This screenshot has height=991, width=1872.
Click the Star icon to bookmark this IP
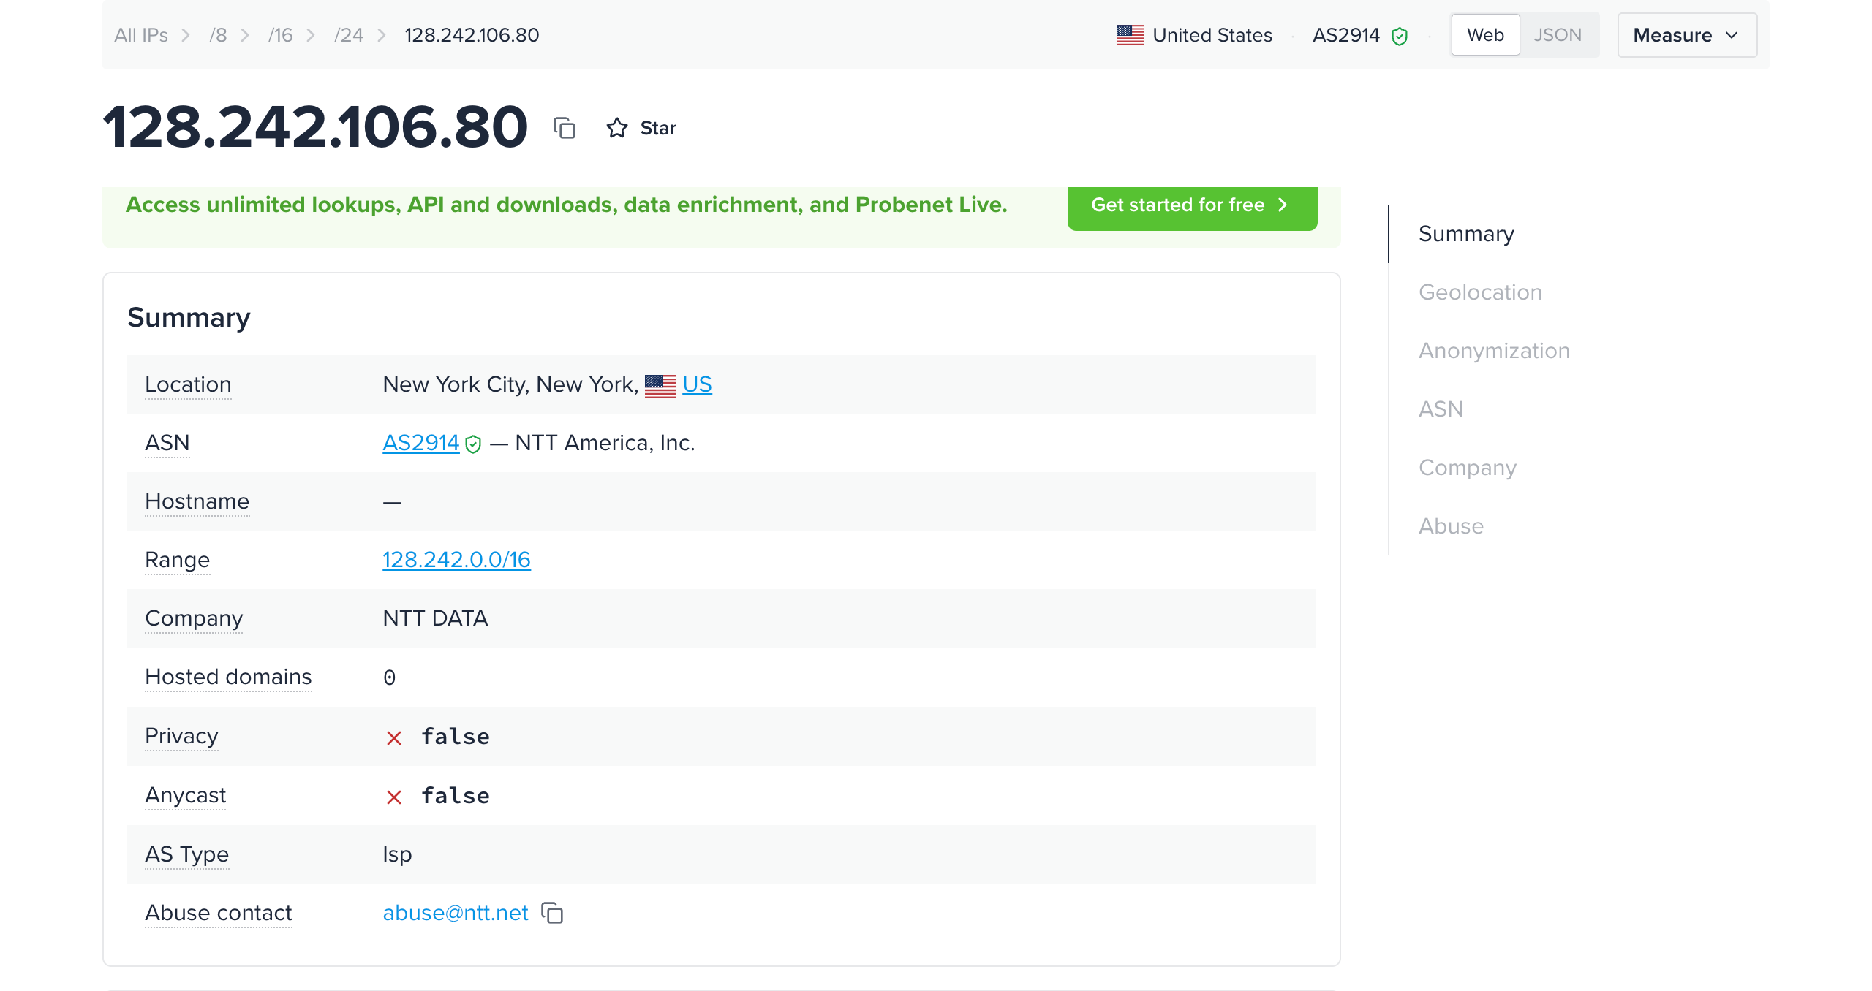tap(617, 128)
